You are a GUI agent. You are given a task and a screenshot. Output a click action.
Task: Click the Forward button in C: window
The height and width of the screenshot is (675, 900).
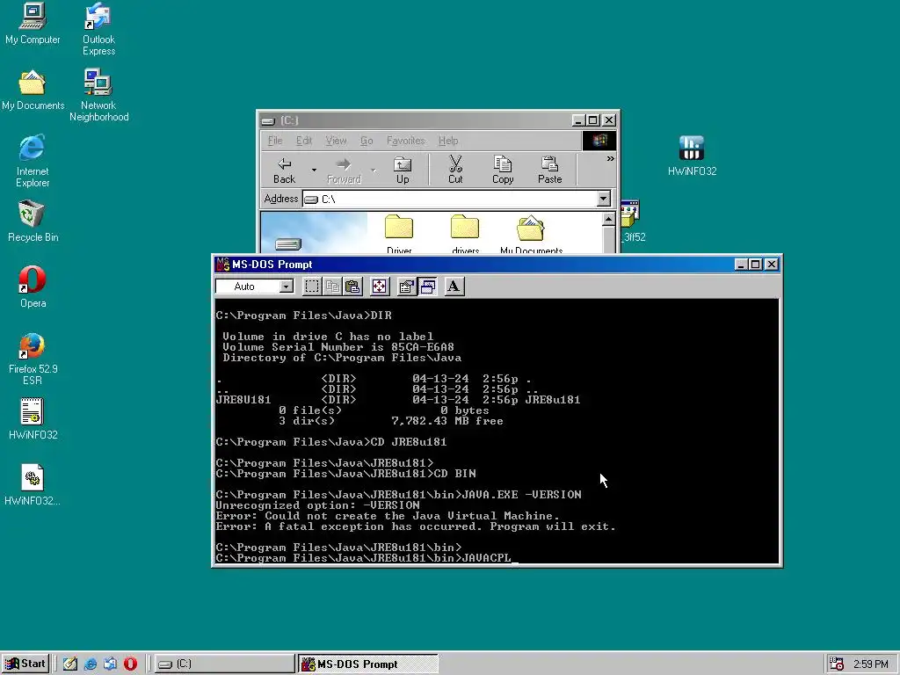[x=344, y=170]
